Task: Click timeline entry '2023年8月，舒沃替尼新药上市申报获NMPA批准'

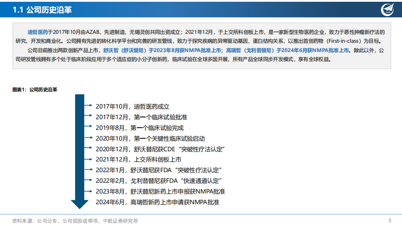Action: point(161,192)
